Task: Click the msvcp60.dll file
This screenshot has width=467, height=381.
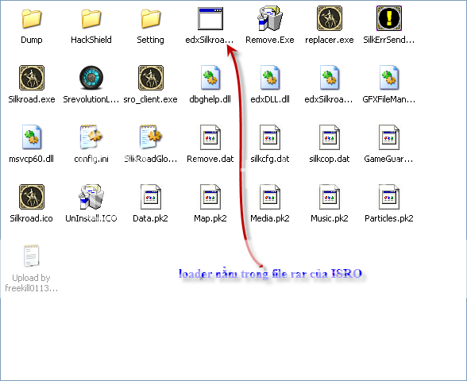Action: coord(32,137)
